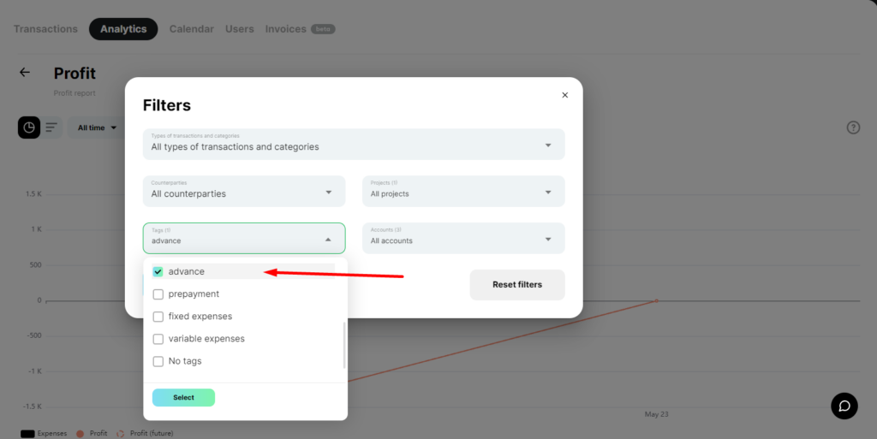This screenshot has width=877, height=439.
Task: Switch to the bar list view icon
Action: [x=51, y=128]
